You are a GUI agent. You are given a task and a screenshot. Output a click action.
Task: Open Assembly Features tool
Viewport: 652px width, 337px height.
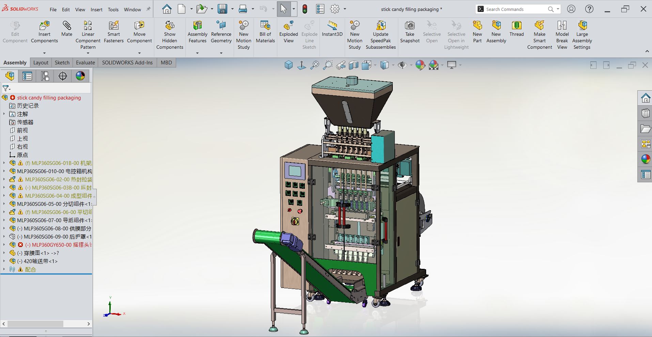point(198,32)
